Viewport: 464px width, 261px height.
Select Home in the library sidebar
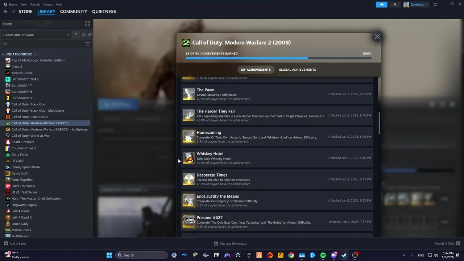42,24
